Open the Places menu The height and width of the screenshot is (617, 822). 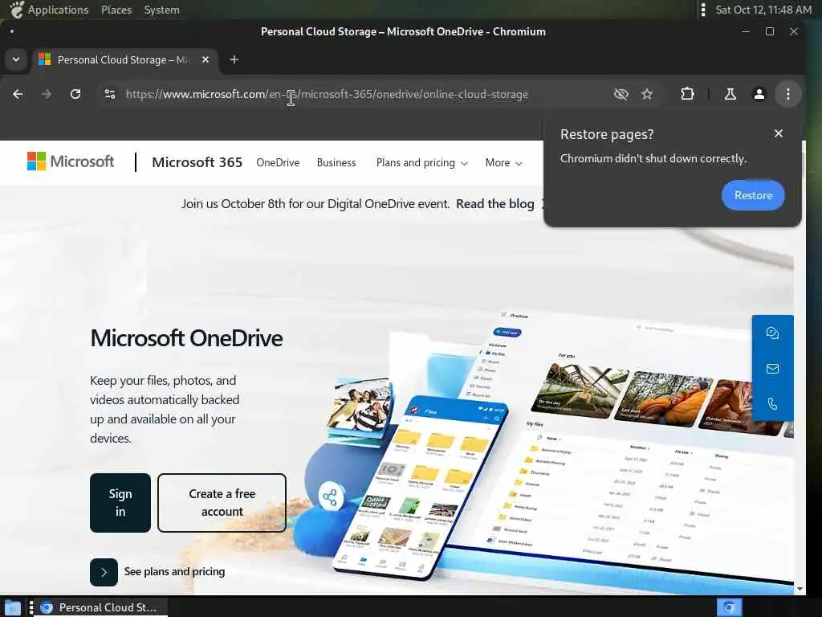[116, 10]
